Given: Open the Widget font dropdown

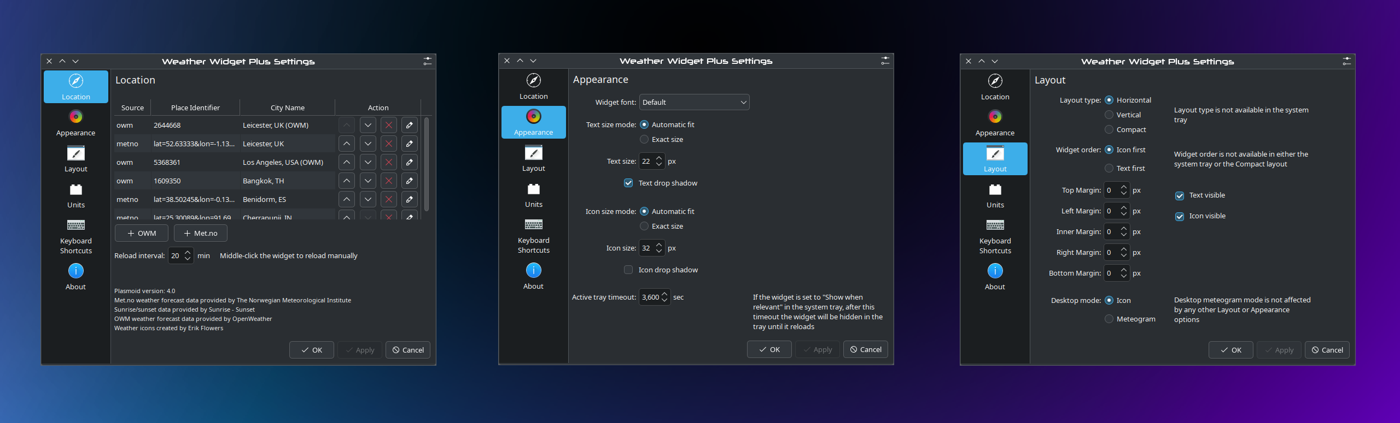Looking at the screenshot, I should [x=694, y=103].
